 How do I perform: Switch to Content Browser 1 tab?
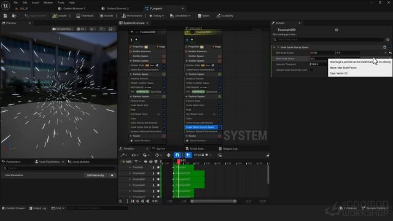[72, 9]
